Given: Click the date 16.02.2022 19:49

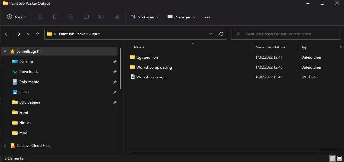Looking at the screenshot, I should point(269,77).
